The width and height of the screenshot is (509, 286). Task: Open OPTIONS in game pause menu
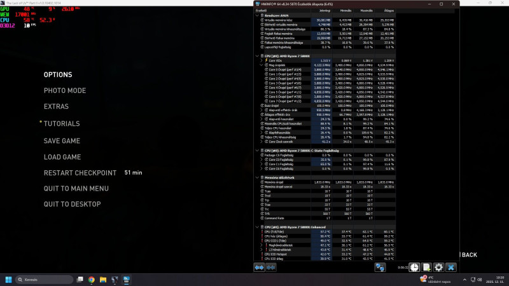tap(58, 74)
